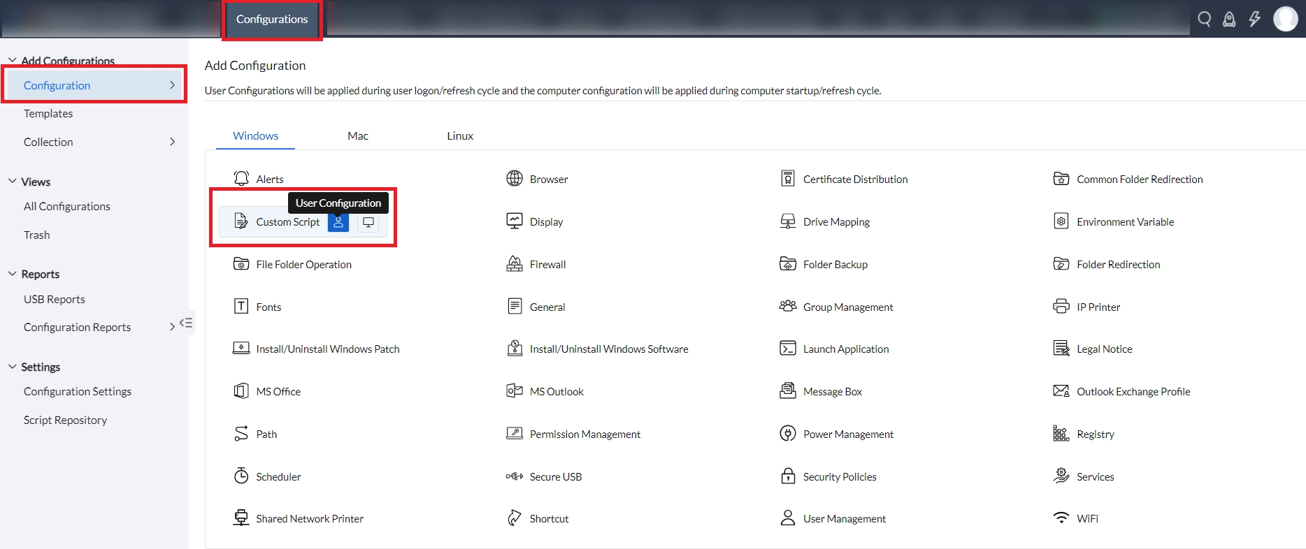Expand Configuration Reports submenu arrow
Viewport: 1306px width, 549px height.
click(172, 327)
